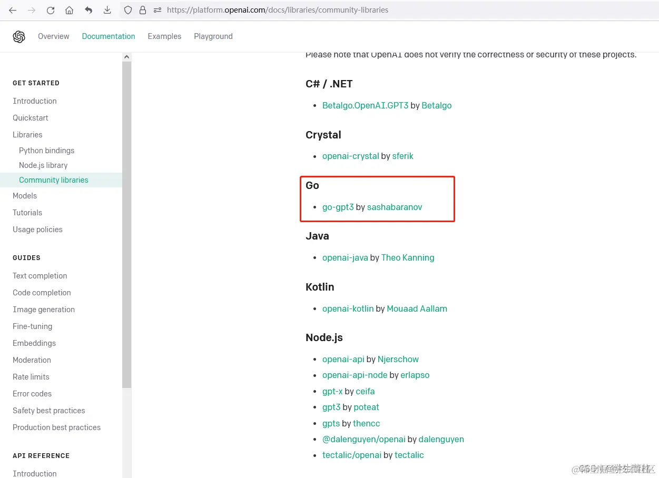
Task: Open the openai-api link
Action: [343, 359]
